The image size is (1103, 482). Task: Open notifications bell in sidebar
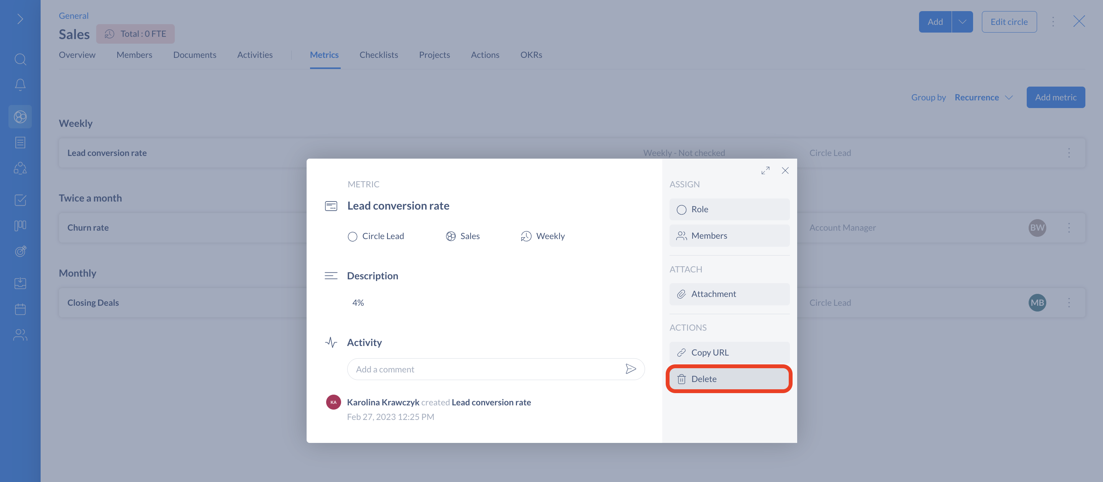20,84
